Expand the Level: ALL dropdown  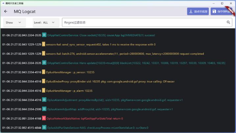coord(46,23)
